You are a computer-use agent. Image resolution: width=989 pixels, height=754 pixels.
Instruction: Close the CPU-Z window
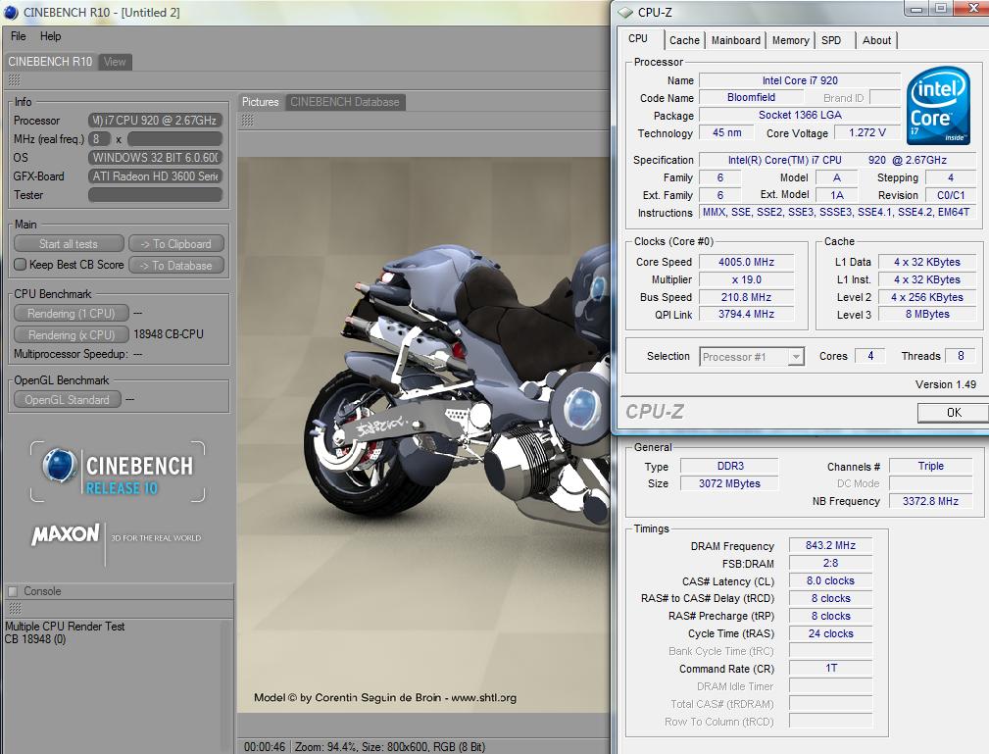point(973,8)
